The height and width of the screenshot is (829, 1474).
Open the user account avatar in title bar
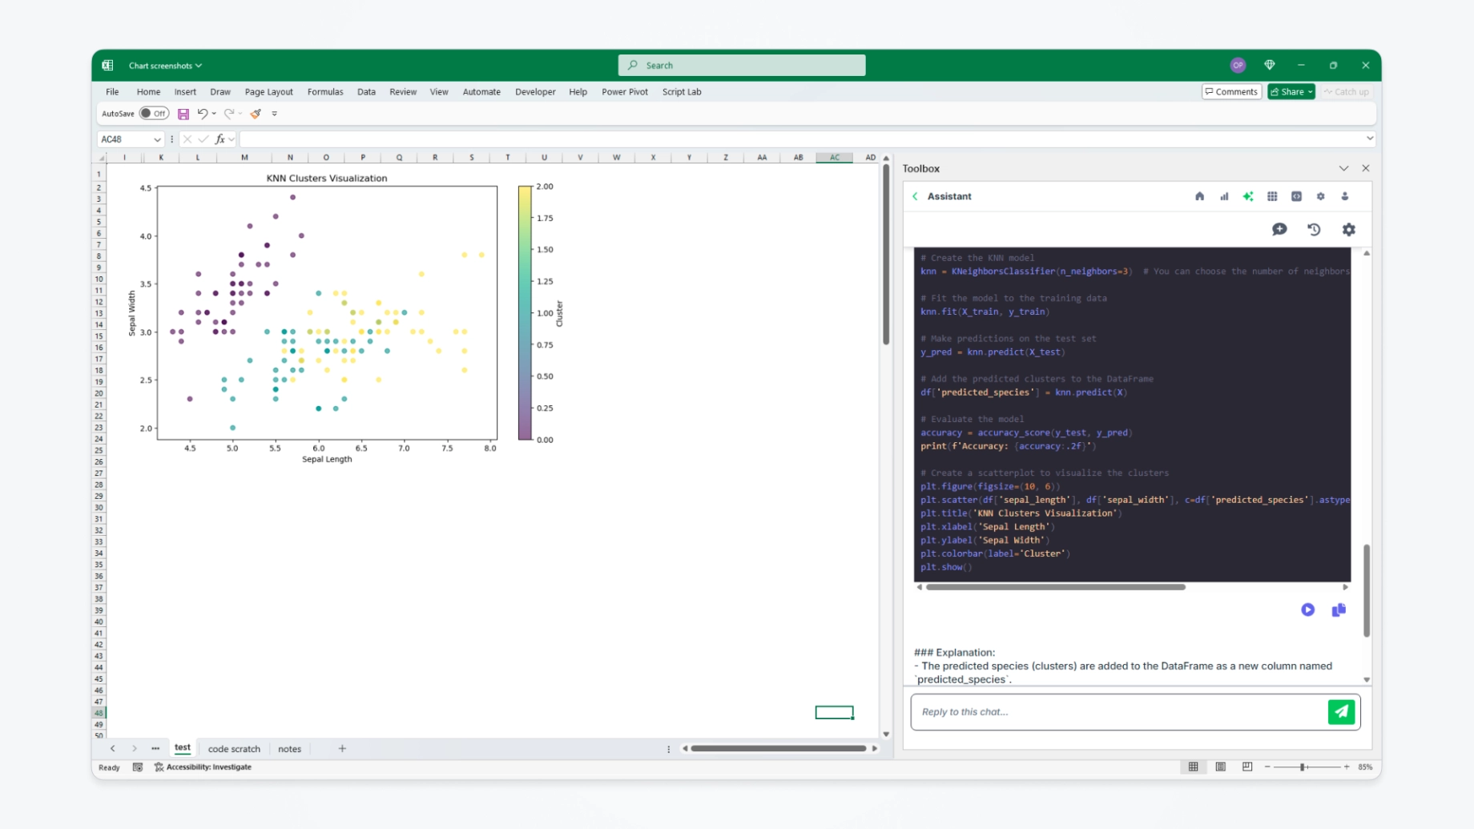pyautogui.click(x=1238, y=66)
